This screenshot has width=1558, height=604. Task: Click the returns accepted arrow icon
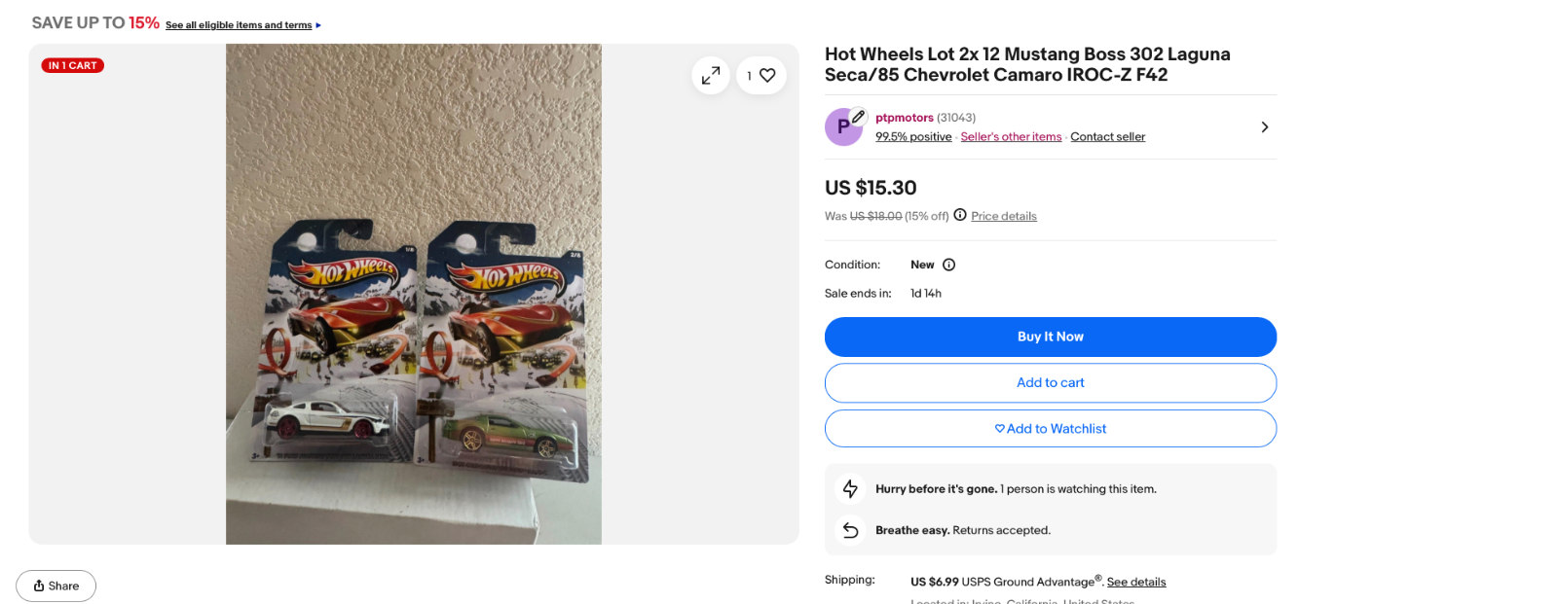(x=850, y=530)
